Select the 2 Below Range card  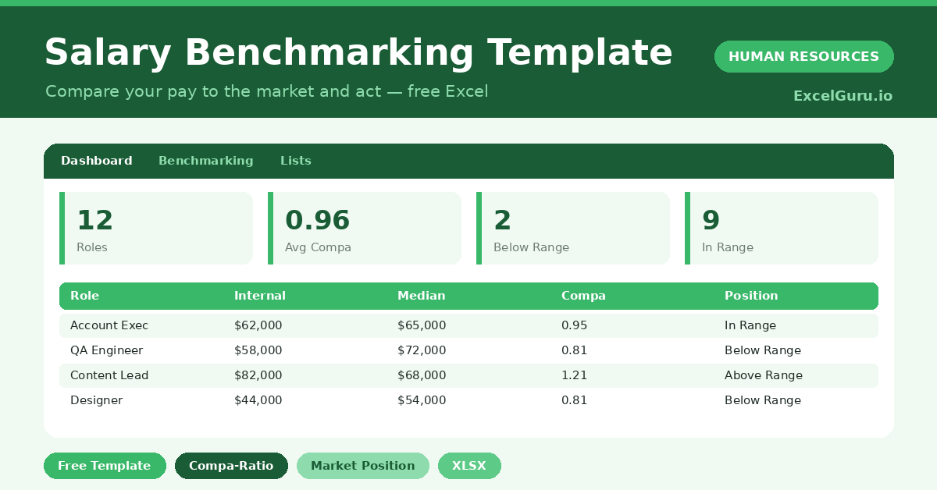point(573,229)
